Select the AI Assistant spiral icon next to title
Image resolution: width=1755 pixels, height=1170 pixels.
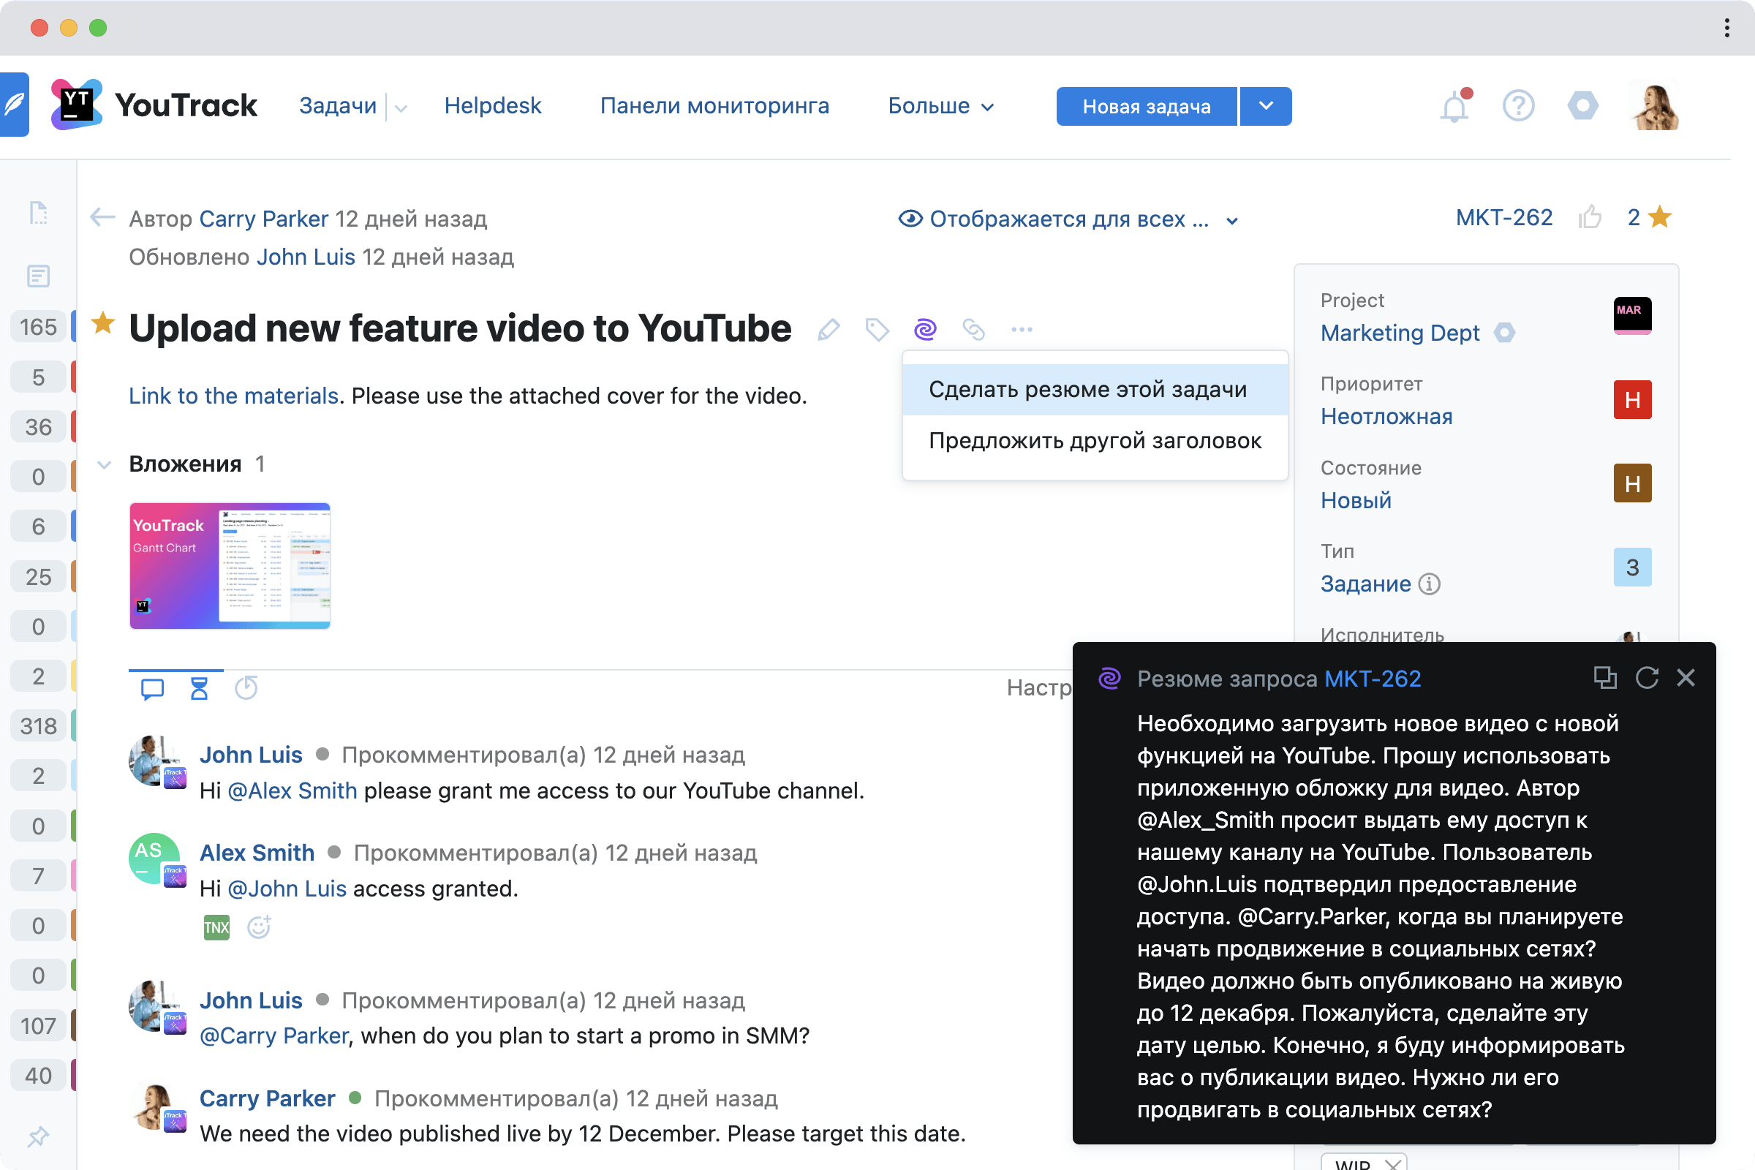[x=924, y=328]
